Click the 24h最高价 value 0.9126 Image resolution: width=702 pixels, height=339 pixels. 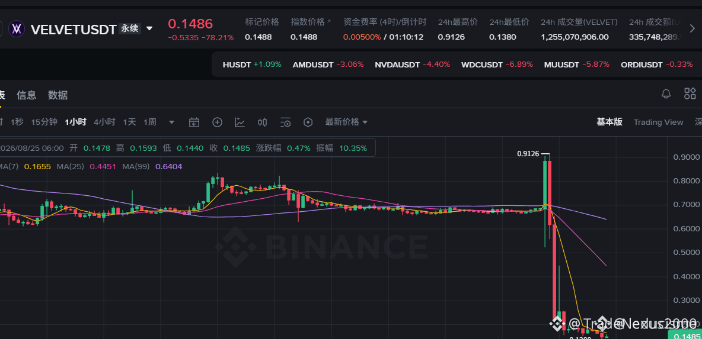pyautogui.click(x=451, y=37)
